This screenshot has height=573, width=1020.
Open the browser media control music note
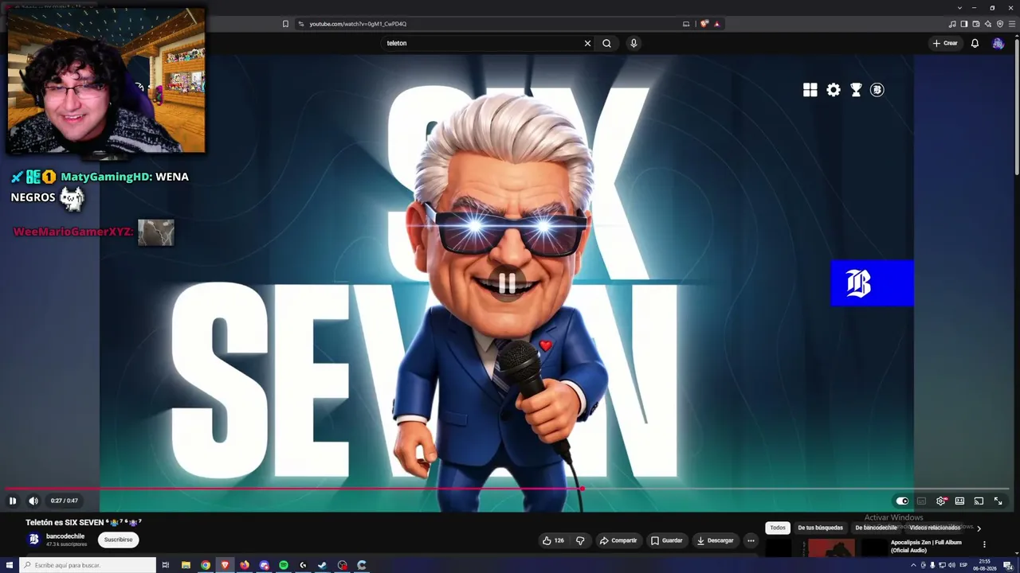(952, 24)
